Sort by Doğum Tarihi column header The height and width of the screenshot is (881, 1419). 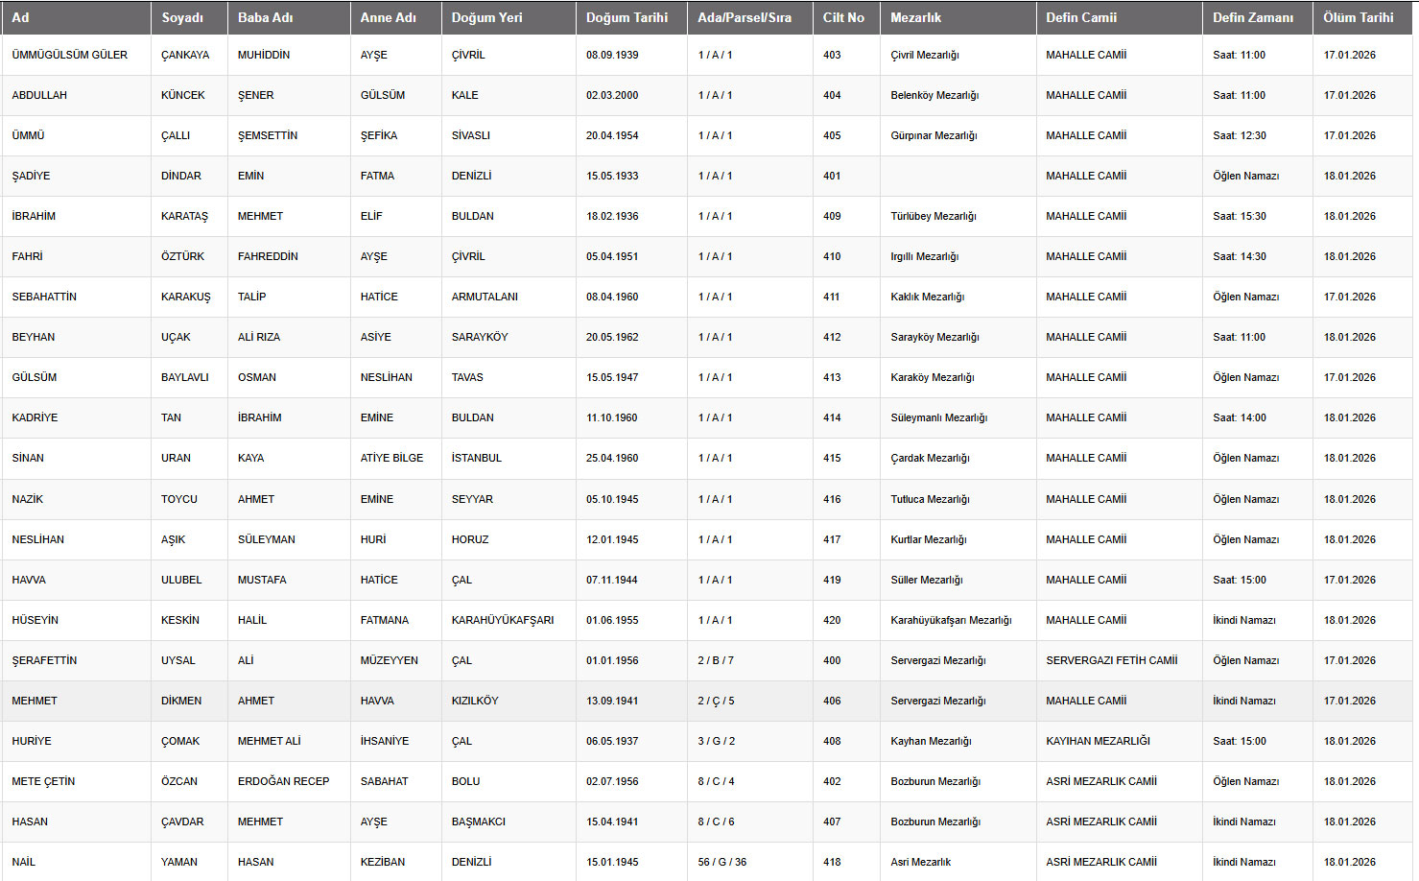627,17
